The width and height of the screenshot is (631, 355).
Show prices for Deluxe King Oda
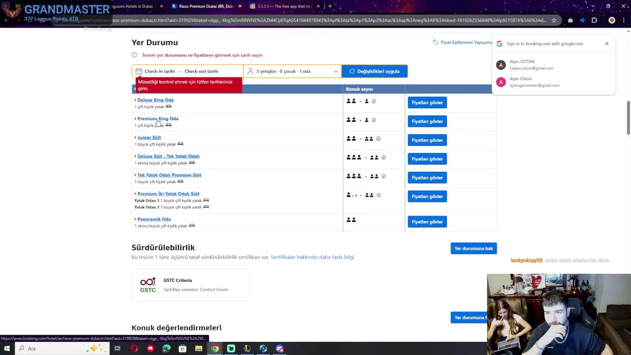[427, 103]
